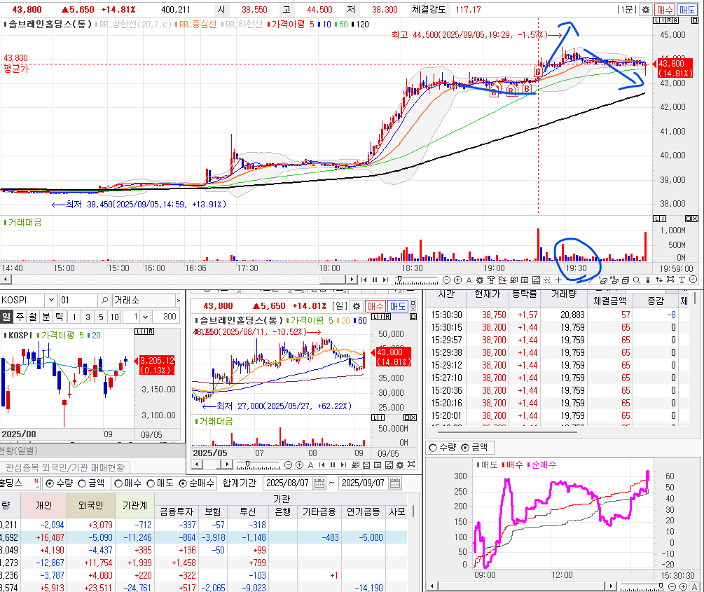
Task: Click the up-down arrows icon in chart toolbar
Action: pos(658,280)
